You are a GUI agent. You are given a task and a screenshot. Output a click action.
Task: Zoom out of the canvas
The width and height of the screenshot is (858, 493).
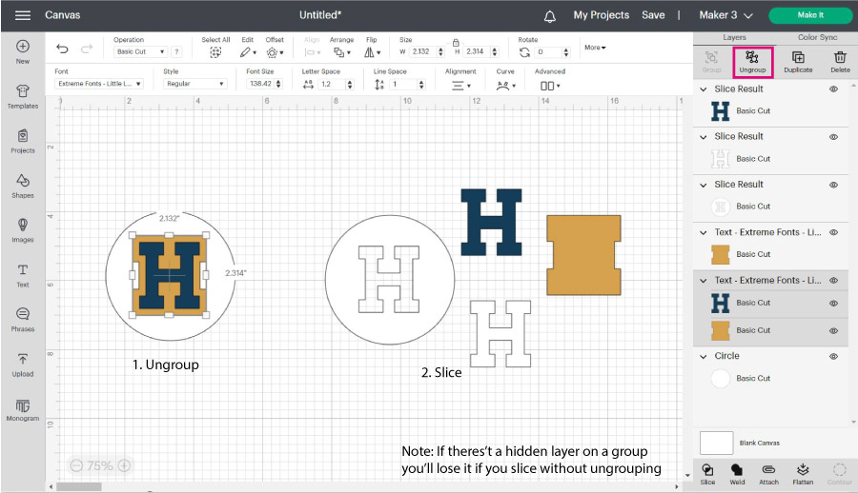(x=76, y=465)
